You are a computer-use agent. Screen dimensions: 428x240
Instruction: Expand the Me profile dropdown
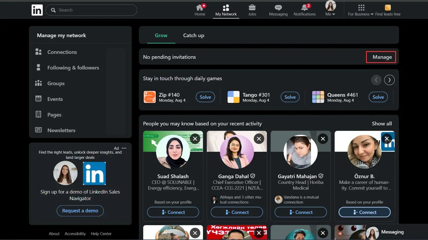click(330, 14)
